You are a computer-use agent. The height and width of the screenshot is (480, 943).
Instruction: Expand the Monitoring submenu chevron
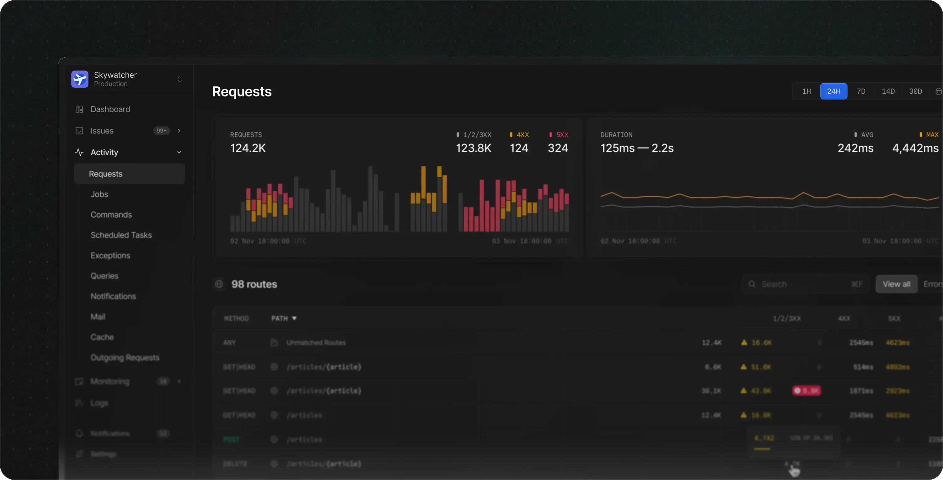click(x=179, y=382)
